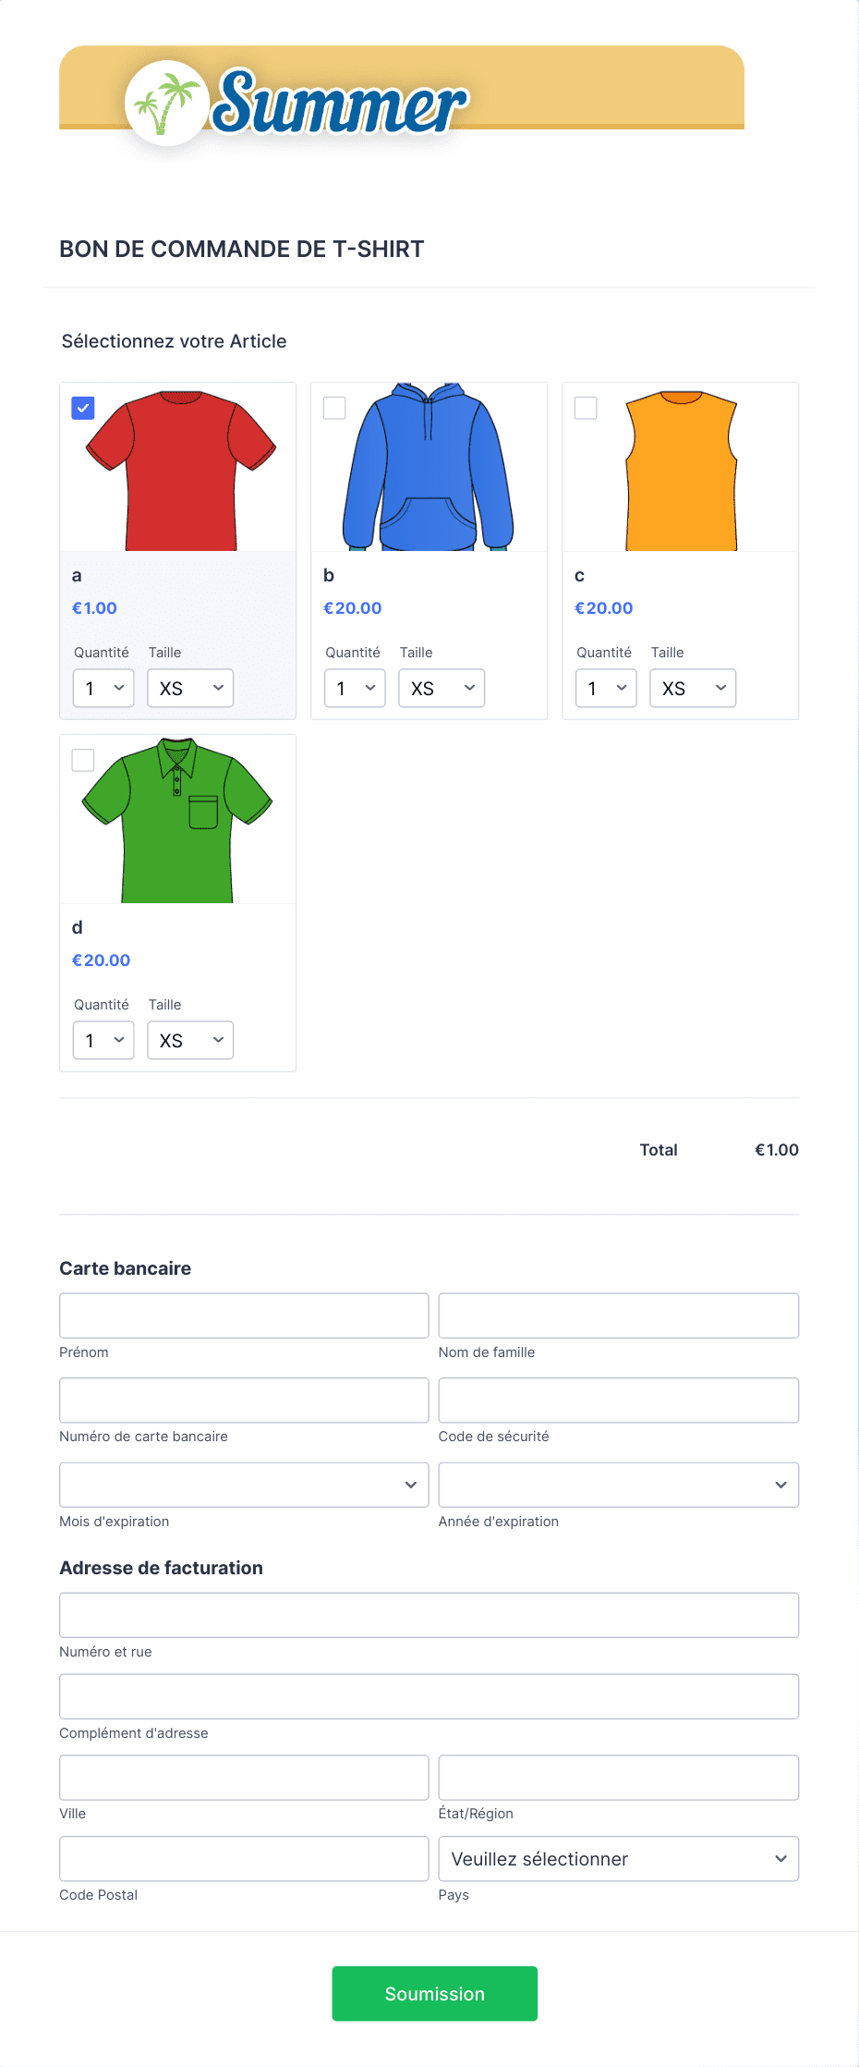This screenshot has width=859, height=2067.
Task: Tick the checkbox for item c
Action: [x=586, y=408]
